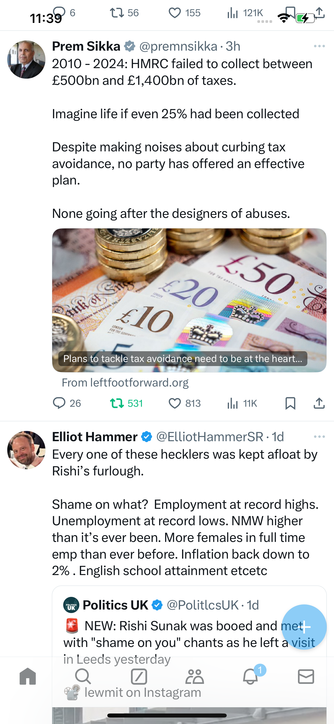This screenshot has width=334, height=724.
Task: View analytics showing 11K views
Action: pyautogui.click(x=242, y=403)
